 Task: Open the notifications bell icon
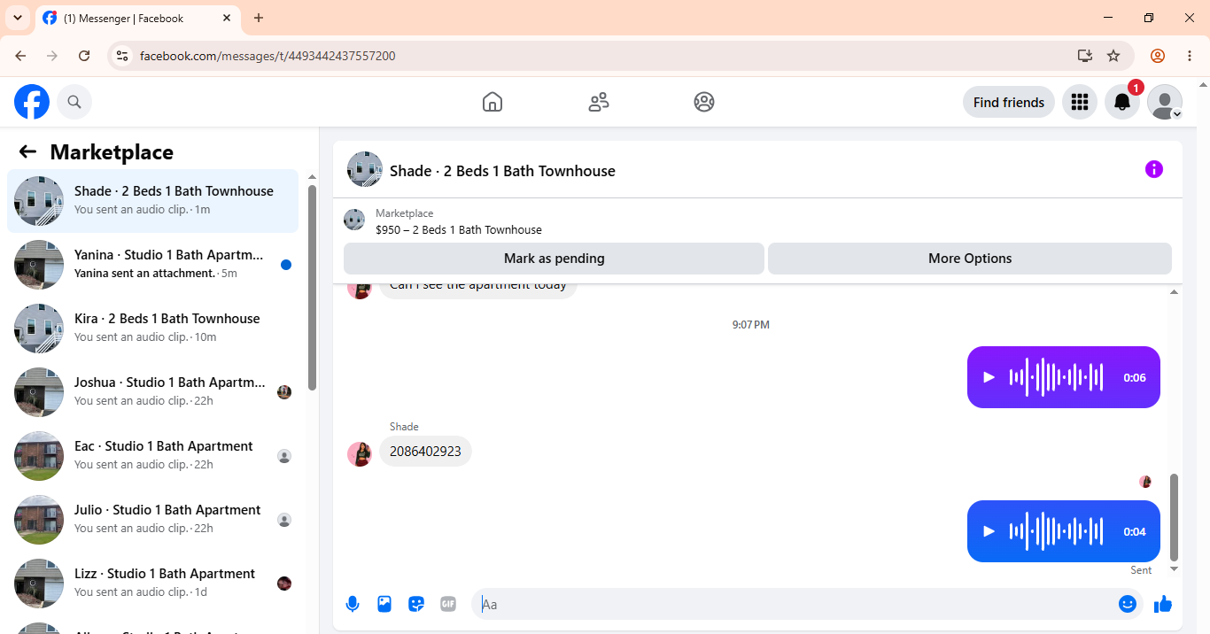(x=1122, y=102)
